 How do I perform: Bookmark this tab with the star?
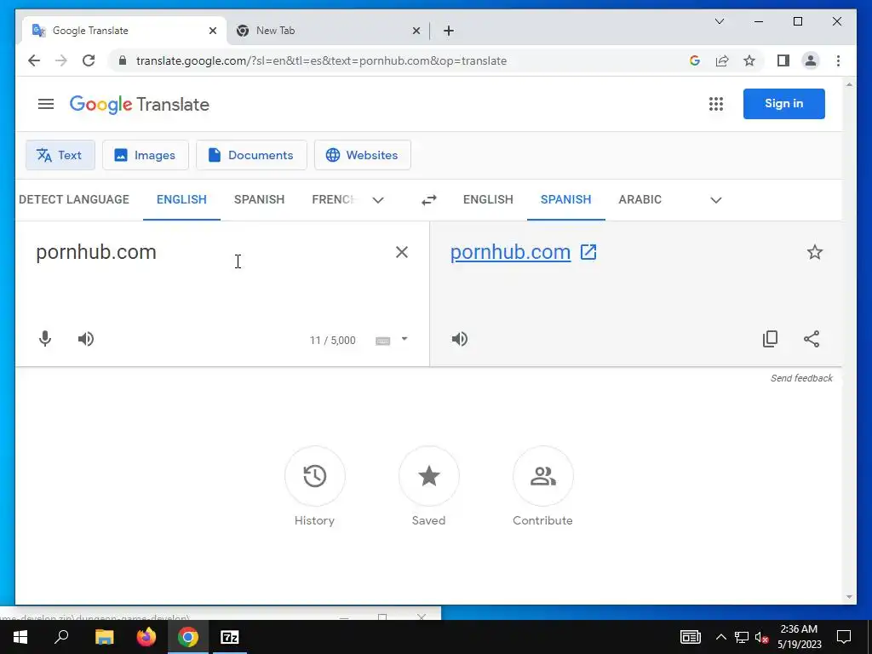749,60
